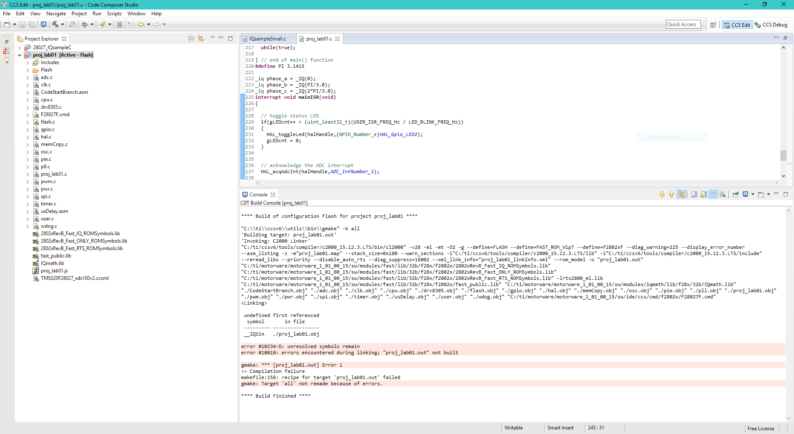
Task: Click the flashlight Search toolbar icon
Action: click(x=102, y=24)
